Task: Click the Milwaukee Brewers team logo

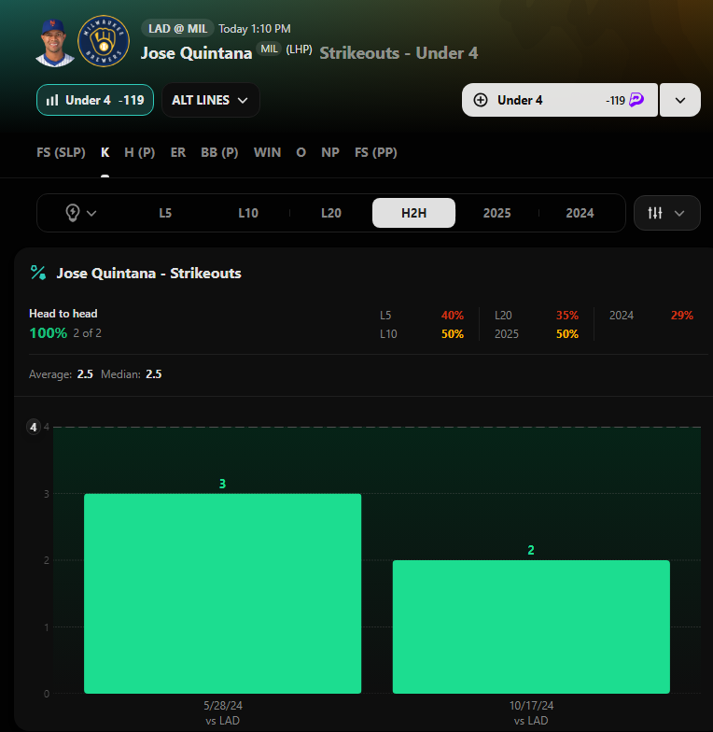Action: 104,41
